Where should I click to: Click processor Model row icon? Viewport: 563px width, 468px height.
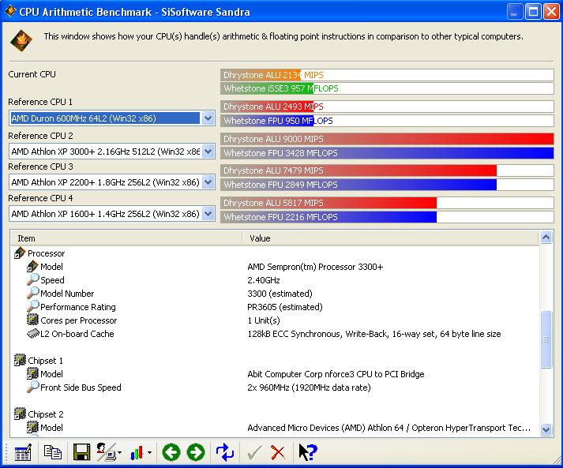tap(32, 266)
